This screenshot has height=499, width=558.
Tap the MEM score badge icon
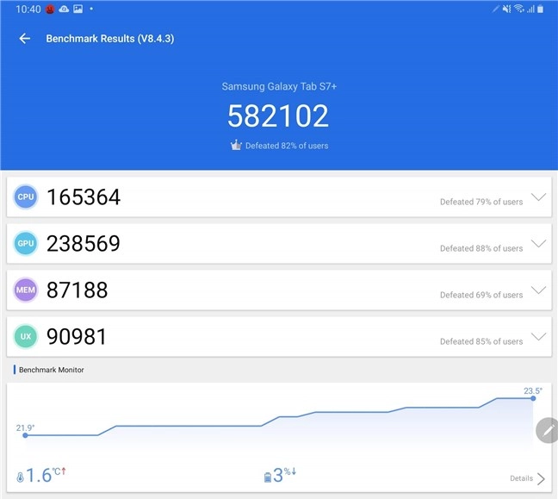pyautogui.click(x=26, y=290)
